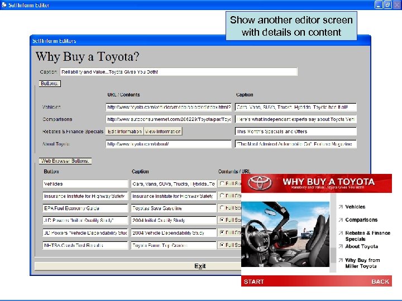The height and width of the screenshot is (301, 402).
Task: Click the Vehicles URL input field
Action: click(x=169, y=107)
